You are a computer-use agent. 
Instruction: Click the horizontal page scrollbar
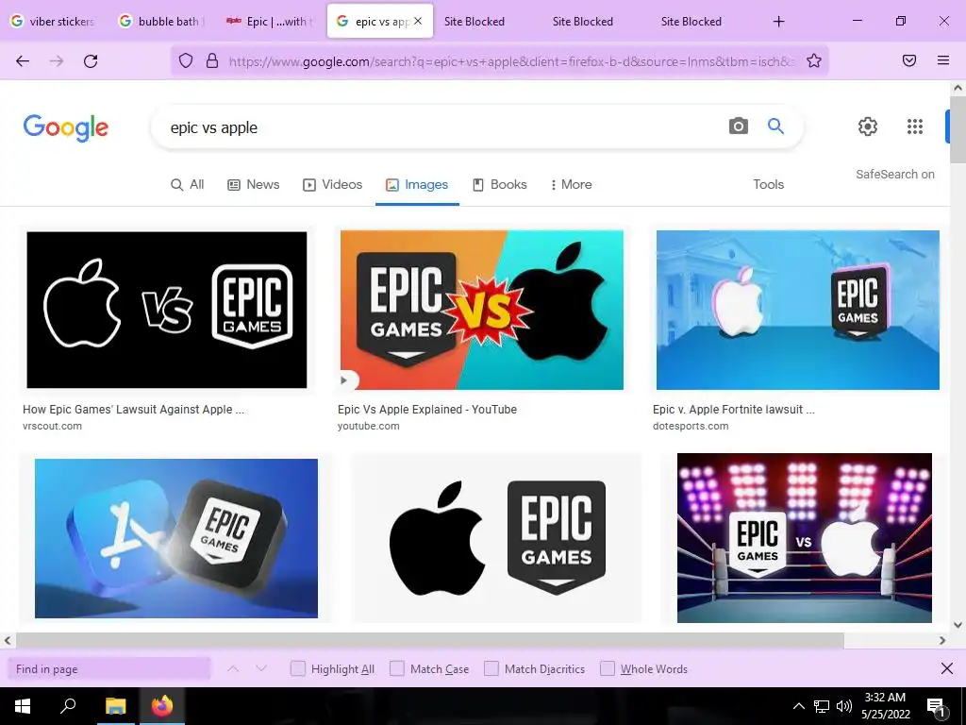click(430, 640)
